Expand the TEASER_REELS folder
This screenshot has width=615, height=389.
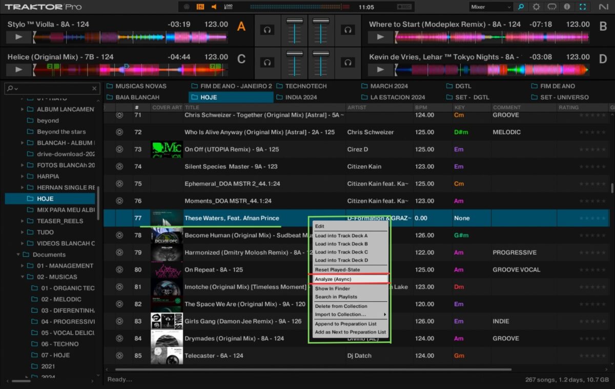click(x=23, y=221)
